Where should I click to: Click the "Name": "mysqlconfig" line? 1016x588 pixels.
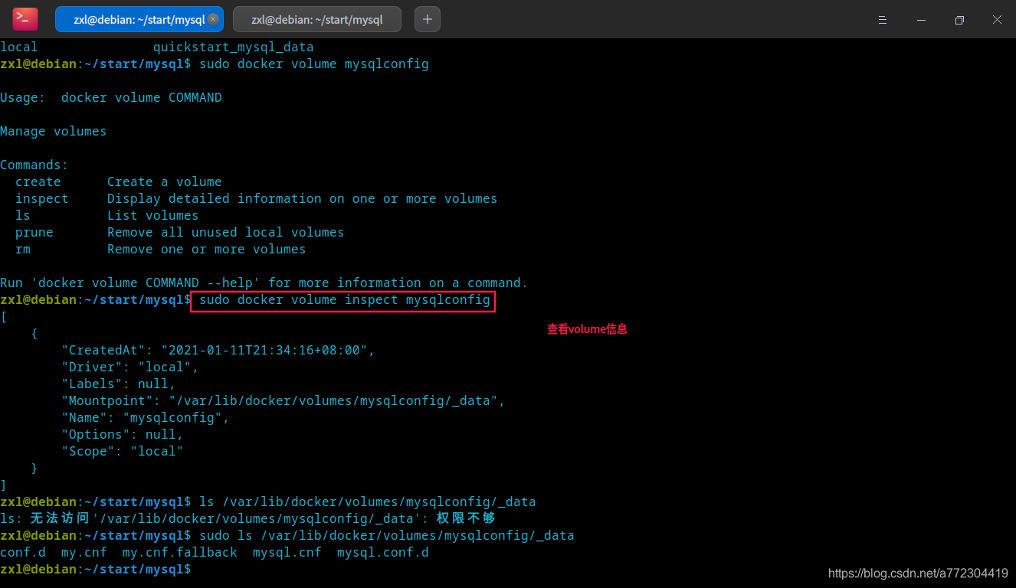pyautogui.click(x=146, y=418)
